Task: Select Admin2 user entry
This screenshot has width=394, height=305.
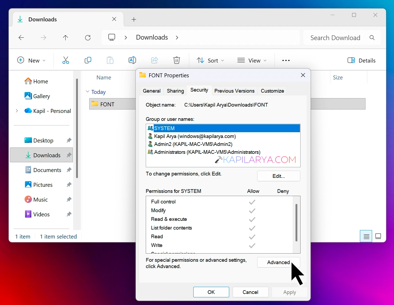Action: coord(223,144)
